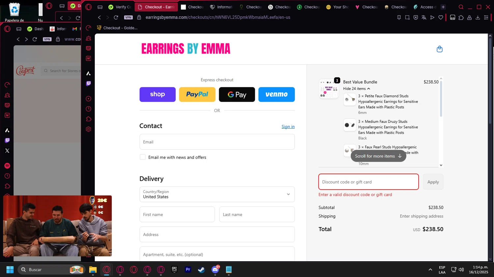Tick Email me with news and offers
The height and width of the screenshot is (277, 494).
[143, 157]
